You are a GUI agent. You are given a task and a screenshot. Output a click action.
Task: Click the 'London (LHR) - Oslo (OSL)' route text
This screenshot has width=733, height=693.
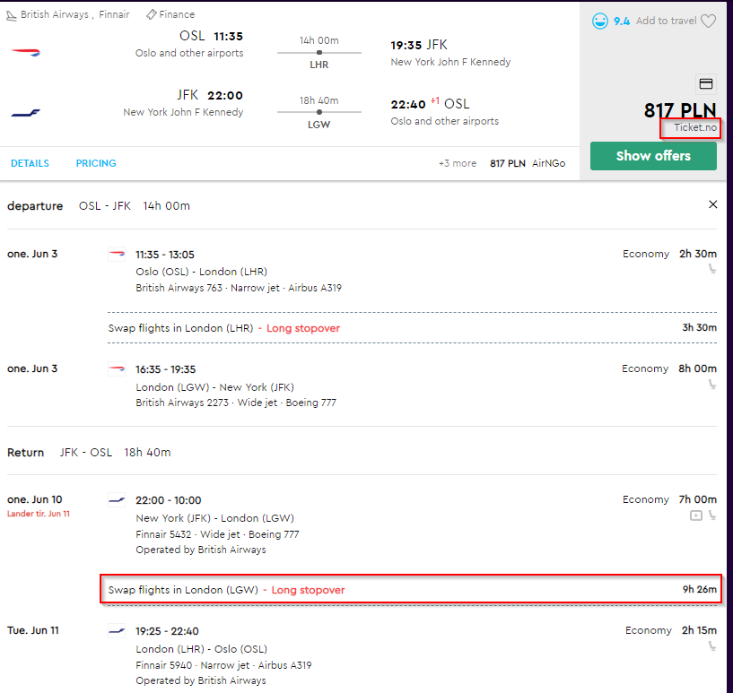(202, 649)
